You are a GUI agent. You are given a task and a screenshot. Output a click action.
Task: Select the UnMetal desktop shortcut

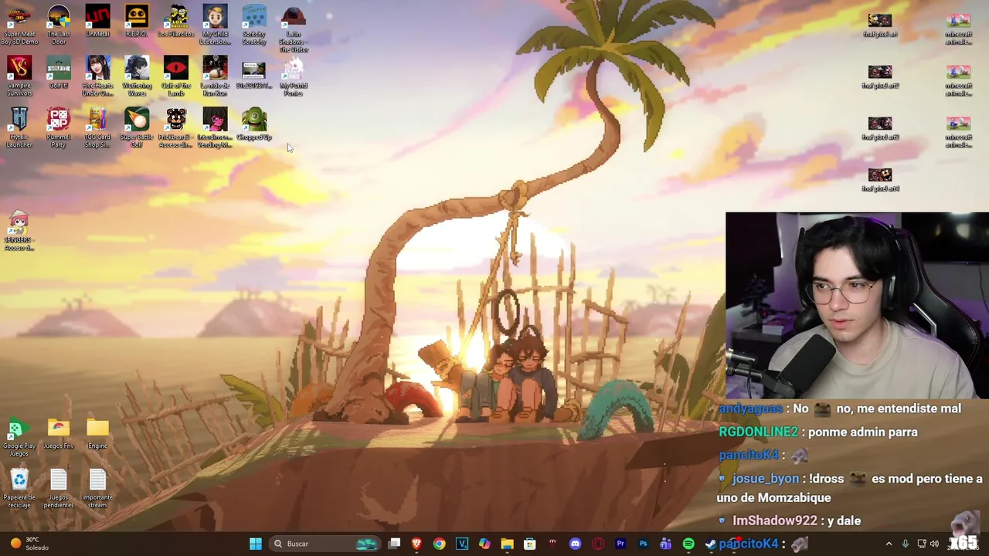tap(97, 22)
